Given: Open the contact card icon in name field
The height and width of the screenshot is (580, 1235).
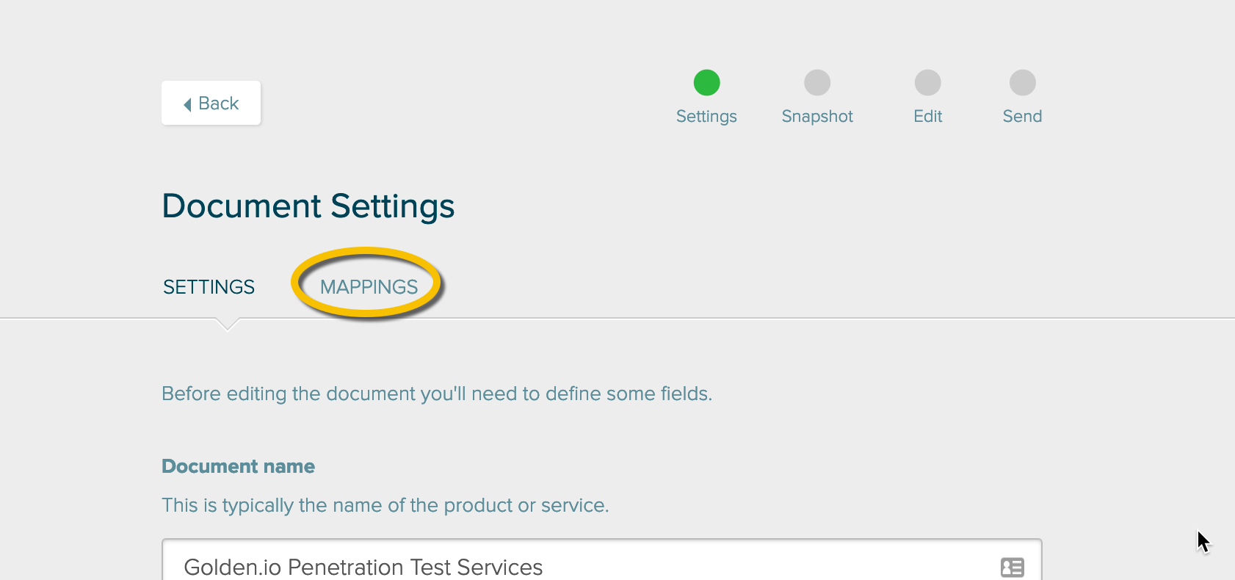Looking at the screenshot, I should (1012, 567).
